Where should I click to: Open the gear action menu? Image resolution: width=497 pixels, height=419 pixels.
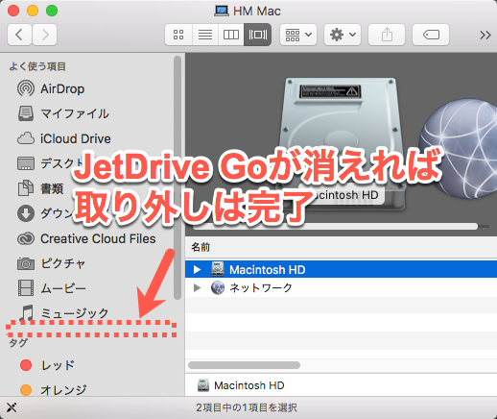click(343, 35)
